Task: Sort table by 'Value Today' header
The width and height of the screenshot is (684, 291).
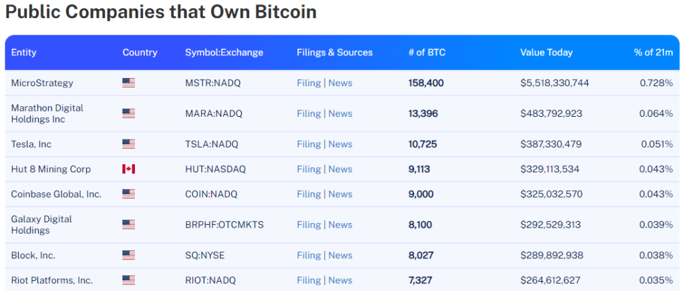Action: coord(546,53)
